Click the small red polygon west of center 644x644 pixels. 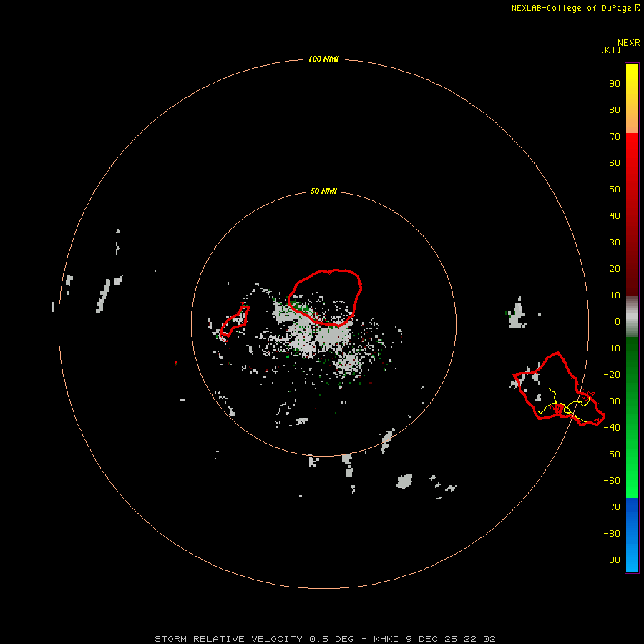point(235,323)
